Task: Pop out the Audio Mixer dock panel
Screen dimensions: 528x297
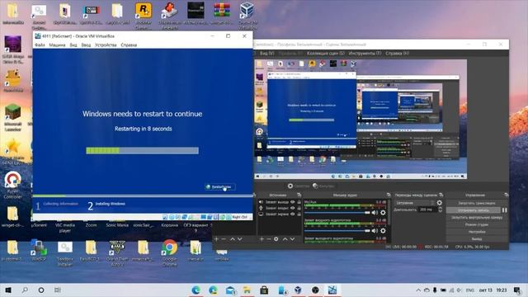Action: click(x=389, y=195)
